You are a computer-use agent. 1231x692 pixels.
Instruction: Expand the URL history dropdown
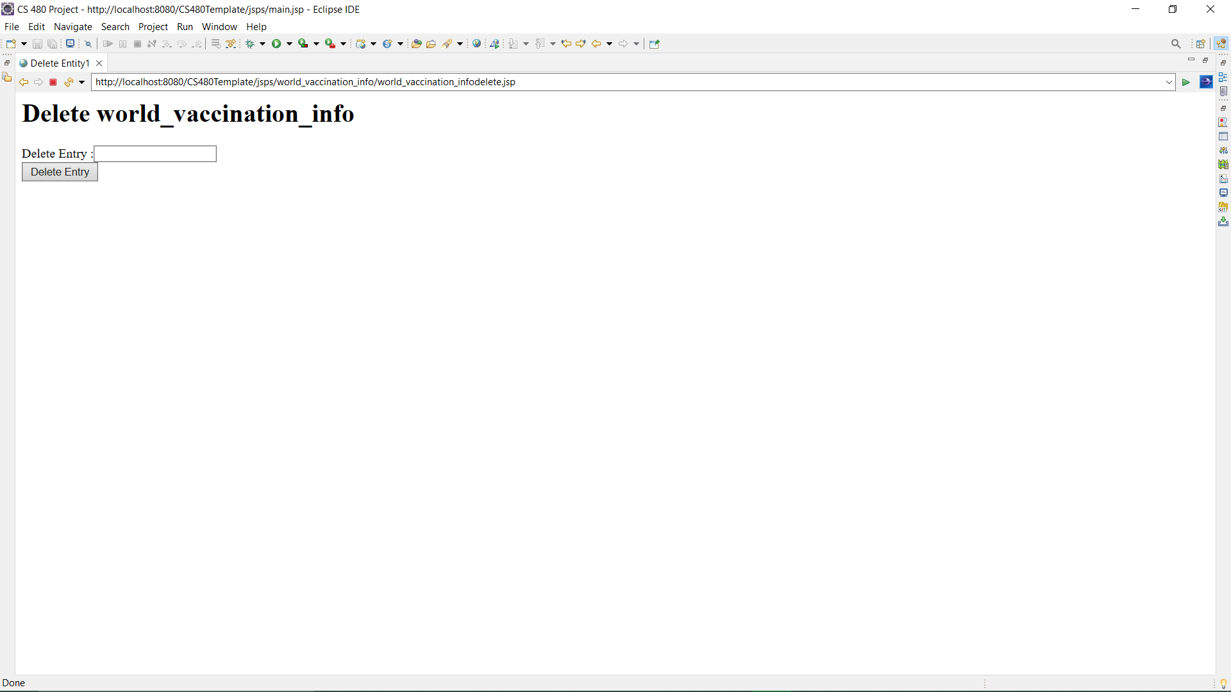pyautogui.click(x=1169, y=82)
